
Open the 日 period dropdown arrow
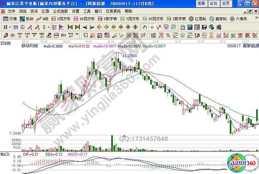pyautogui.click(x=10, y=27)
